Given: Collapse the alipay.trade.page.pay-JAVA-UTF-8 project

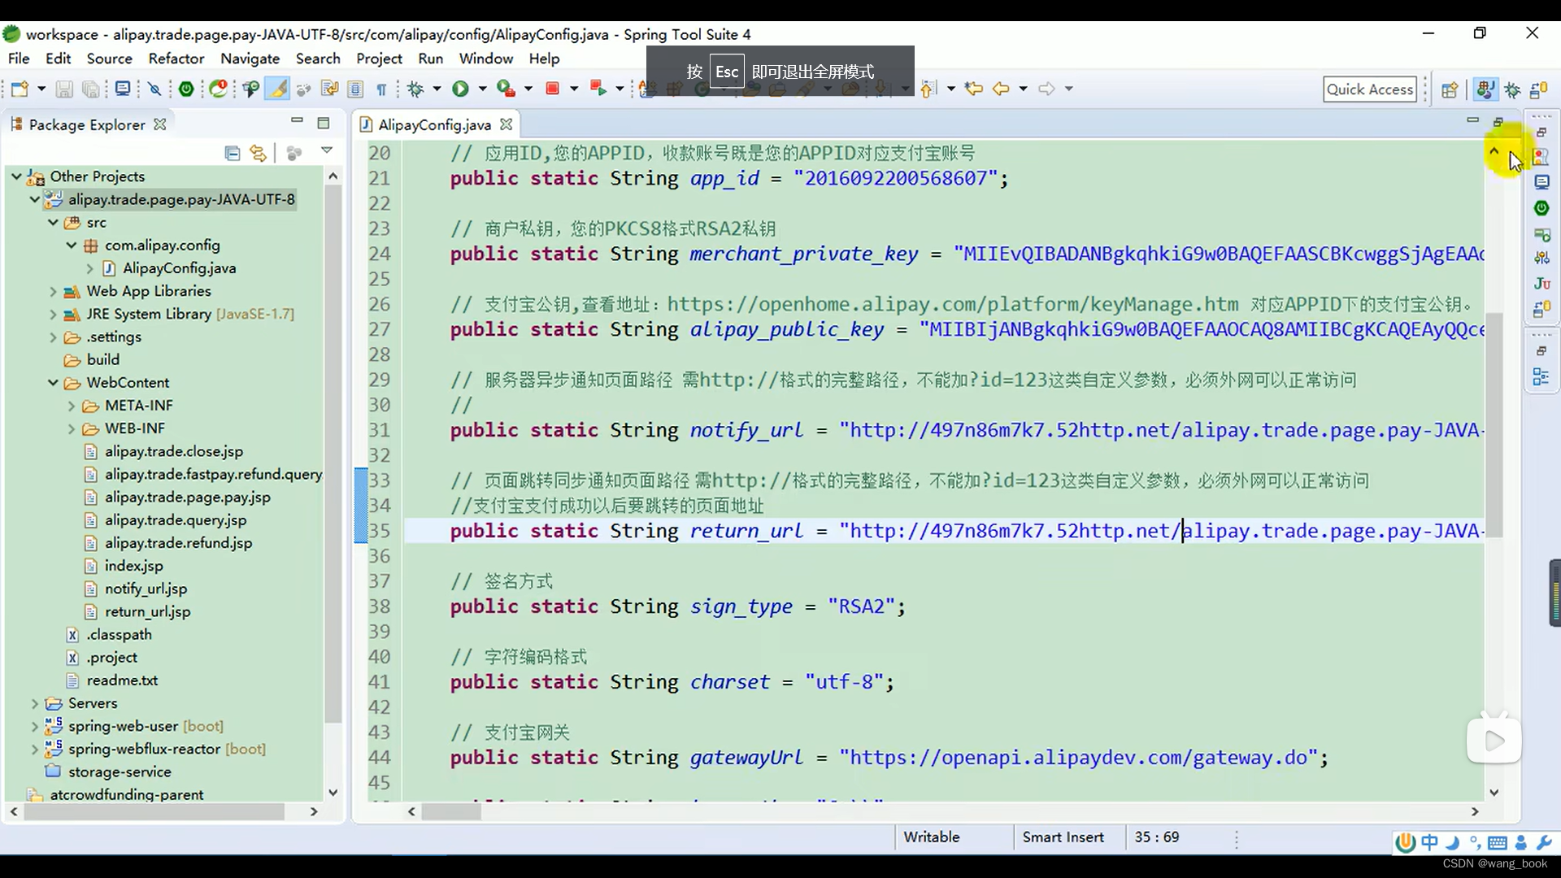Looking at the screenshot, I should (x=34, y=199).
